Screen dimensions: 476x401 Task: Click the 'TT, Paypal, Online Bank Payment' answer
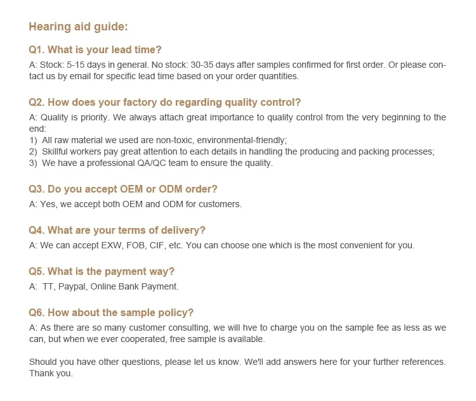pyautogui.click(x=104, y=287)
